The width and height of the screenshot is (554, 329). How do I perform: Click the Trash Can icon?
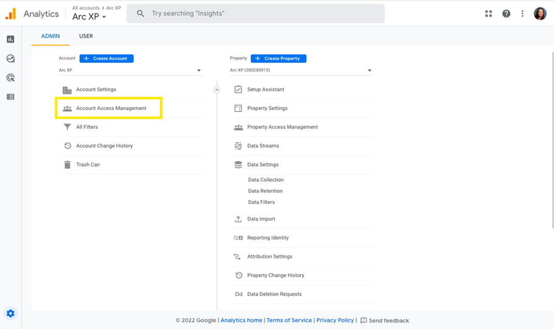67,165
